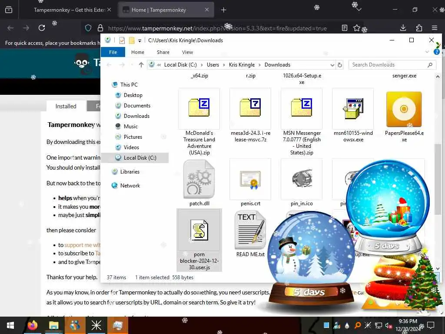Close the Home | Tampermonkey tab
Screen dimensions: 445x334
coord(207,10)
